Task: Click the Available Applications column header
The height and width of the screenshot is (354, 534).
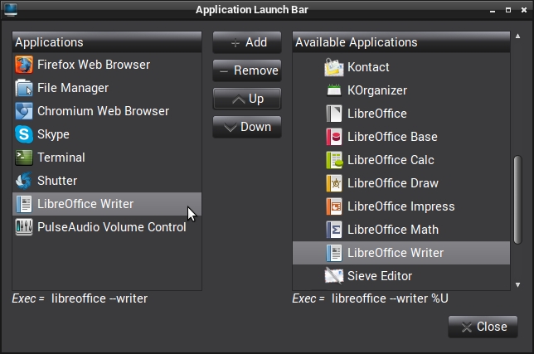Action: pyautogui.click(x=401, y=42)
